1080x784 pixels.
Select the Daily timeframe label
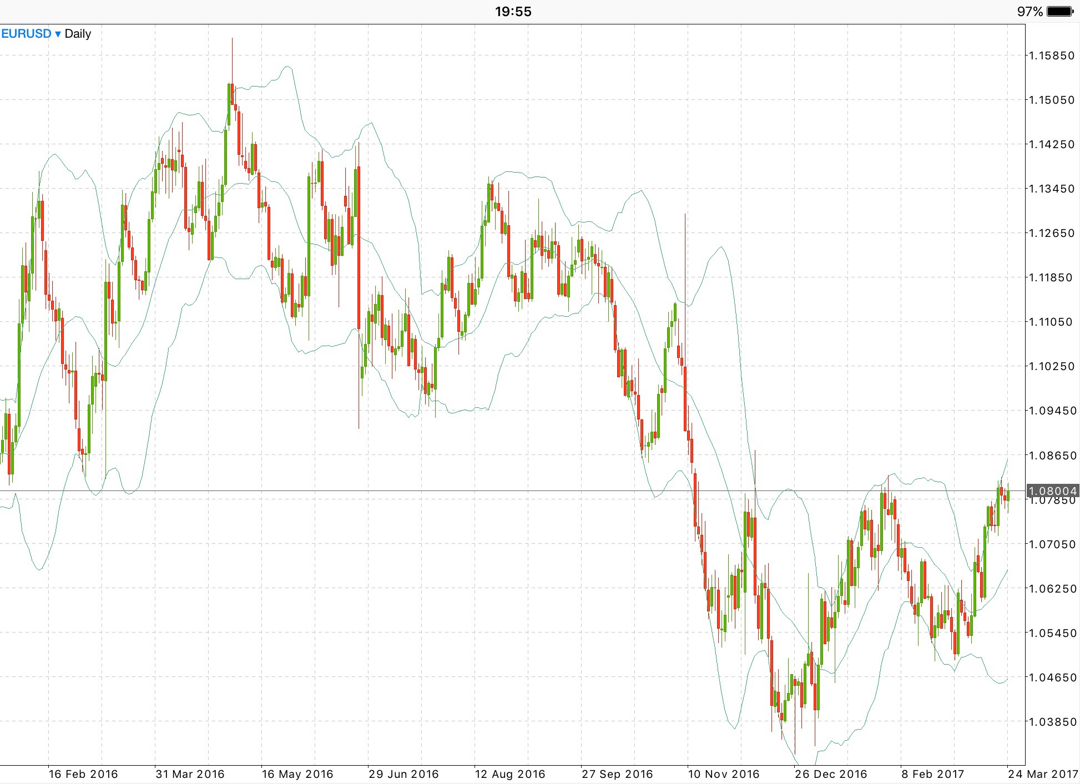point(78,34)
